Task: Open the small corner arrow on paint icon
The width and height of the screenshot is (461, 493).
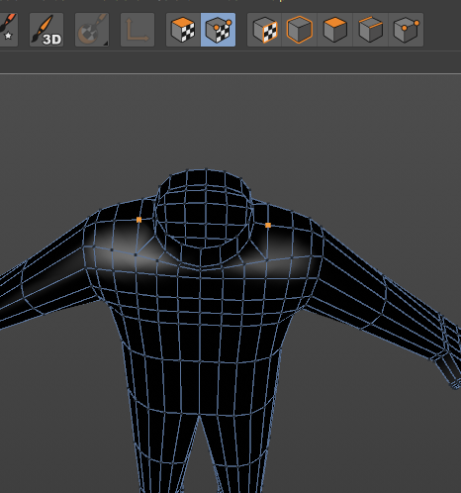Action: (x=106, y=44)
